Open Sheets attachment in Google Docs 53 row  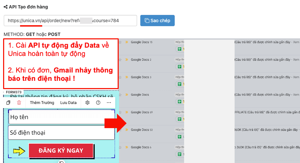tap(180, 137)
